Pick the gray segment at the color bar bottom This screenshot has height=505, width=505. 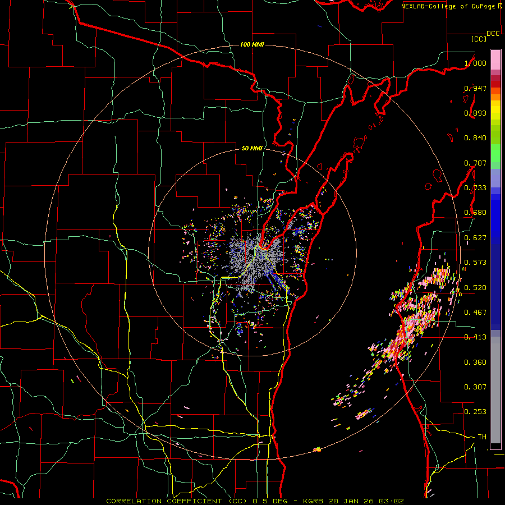(x=495, y=390)
